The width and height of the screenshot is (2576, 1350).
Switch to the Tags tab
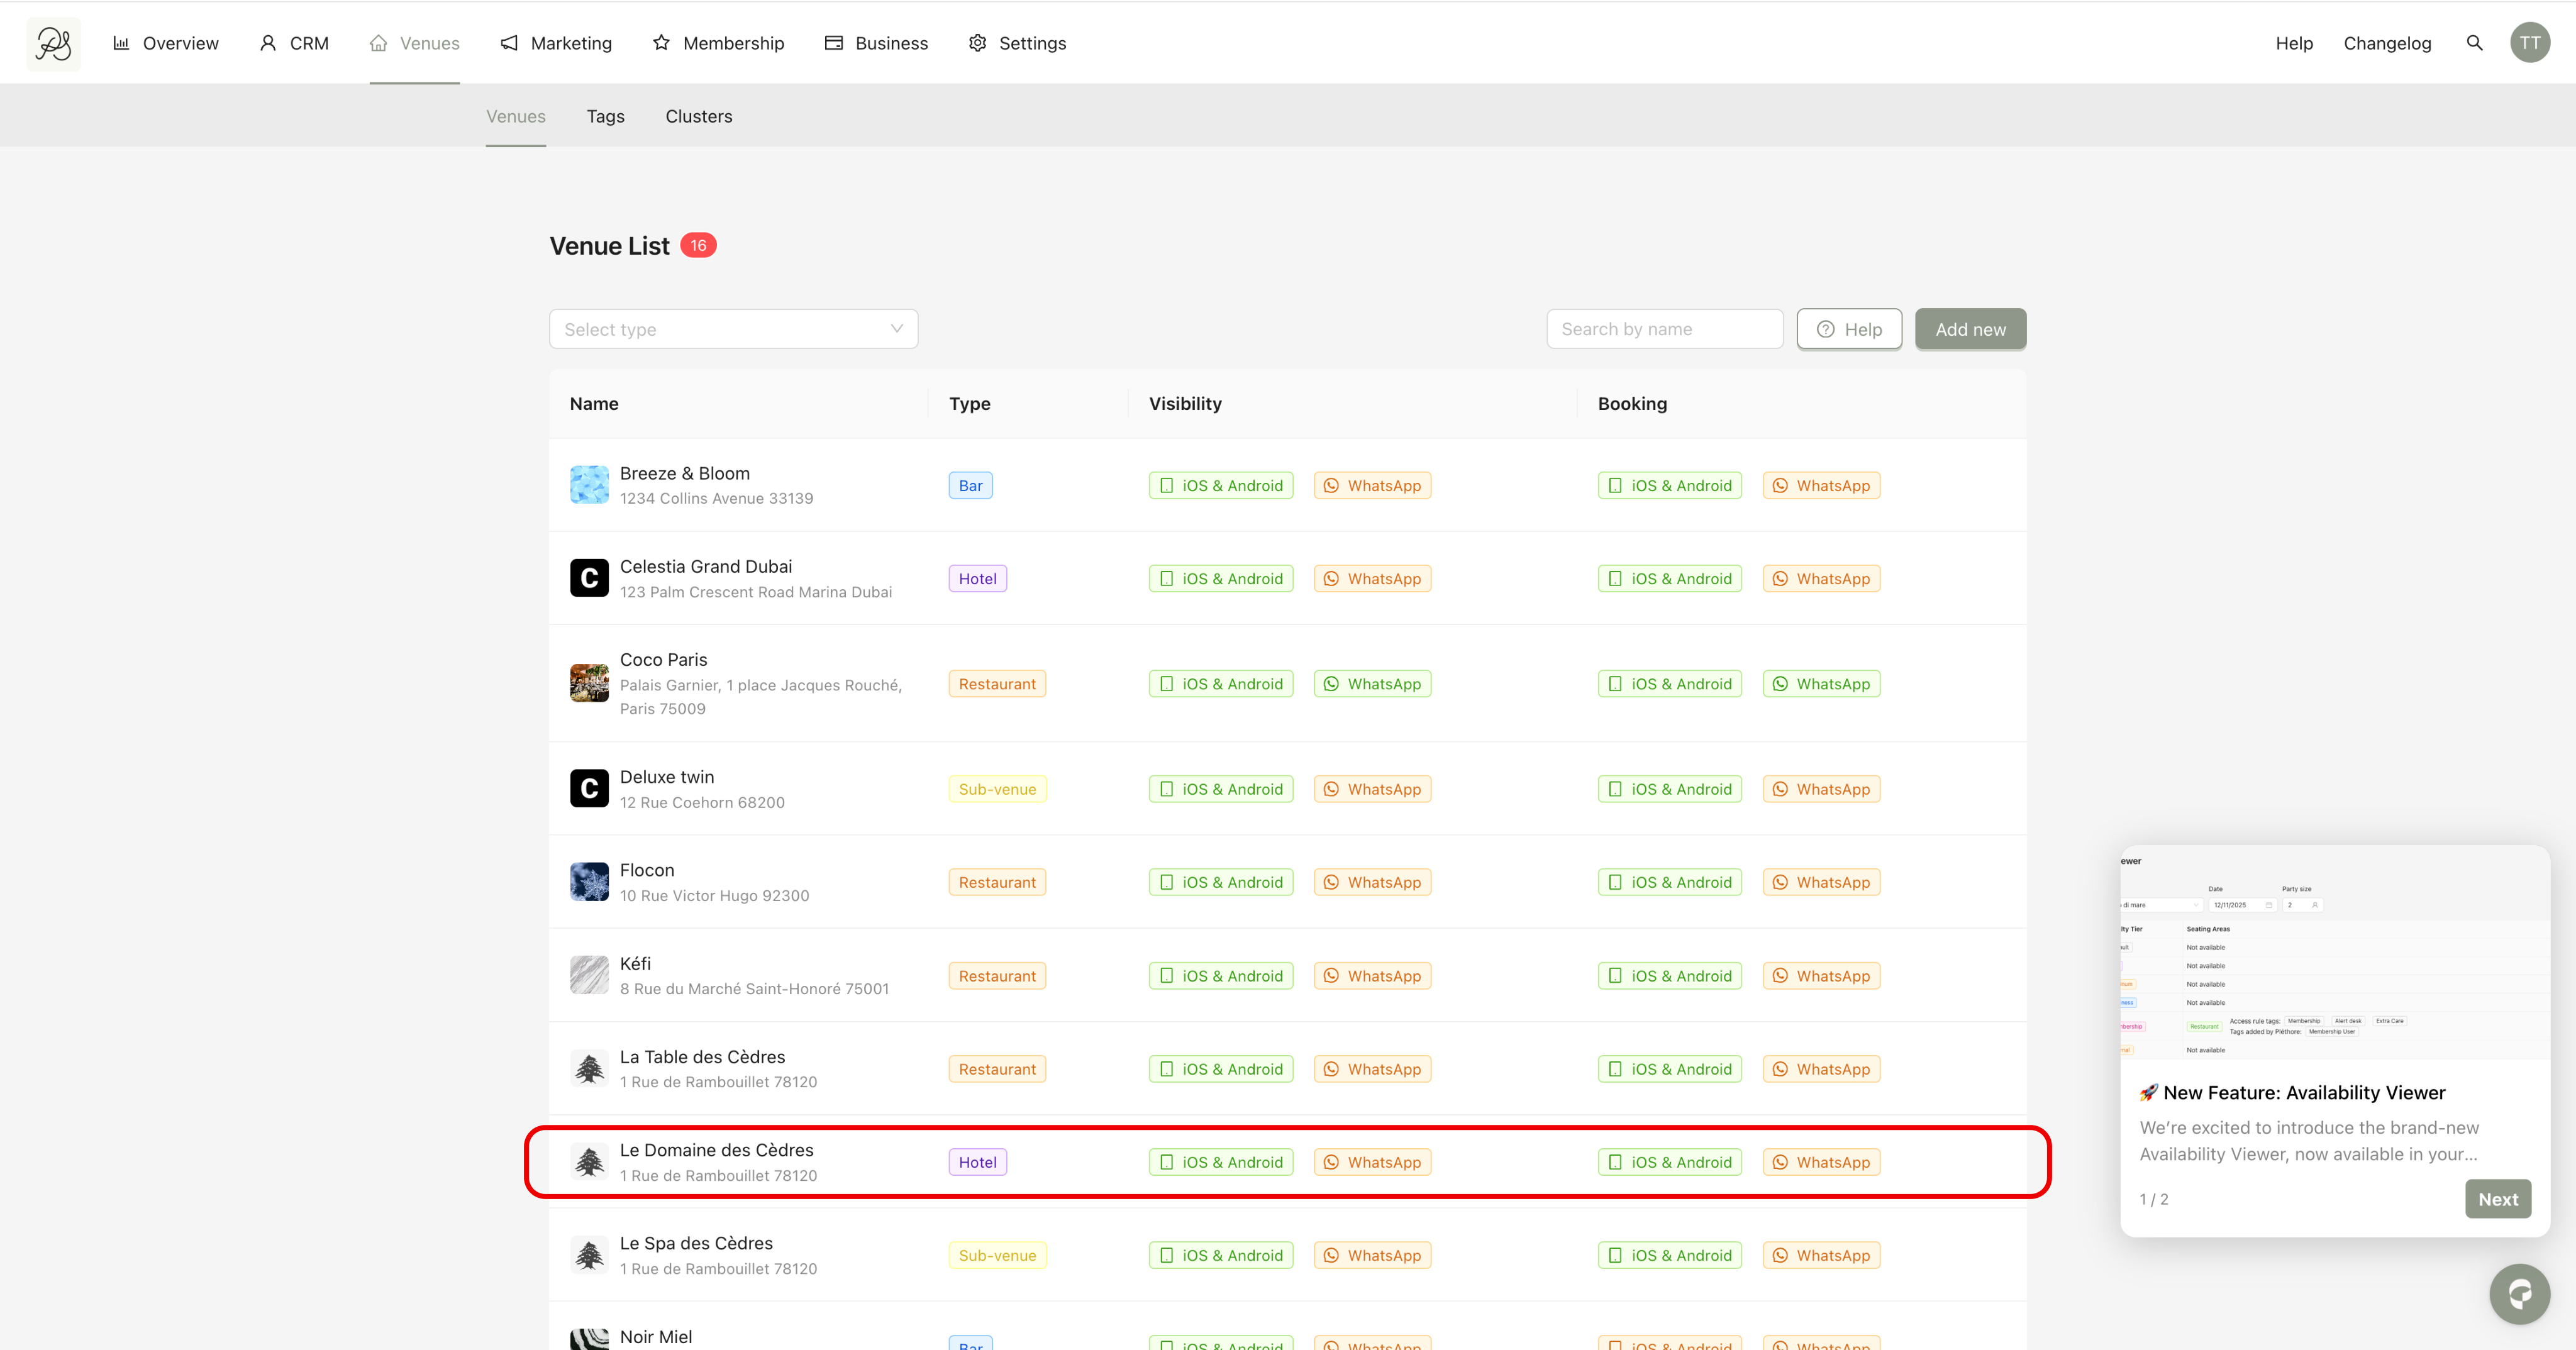[605, 116]
